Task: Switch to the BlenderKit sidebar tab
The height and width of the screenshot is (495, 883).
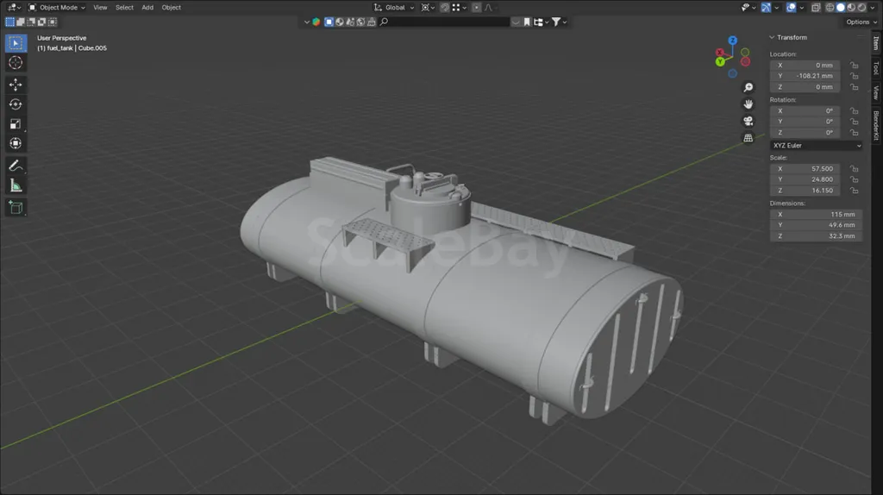Action: coord(876,125)
